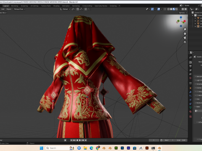The width and height of the screenshot is (202, 151).
Task: Toggle camera view icon in viewport
Action: point(185,38)
